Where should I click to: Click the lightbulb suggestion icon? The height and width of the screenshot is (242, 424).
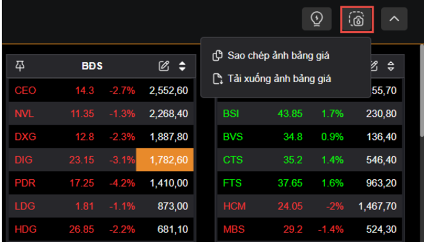(317, 19)
